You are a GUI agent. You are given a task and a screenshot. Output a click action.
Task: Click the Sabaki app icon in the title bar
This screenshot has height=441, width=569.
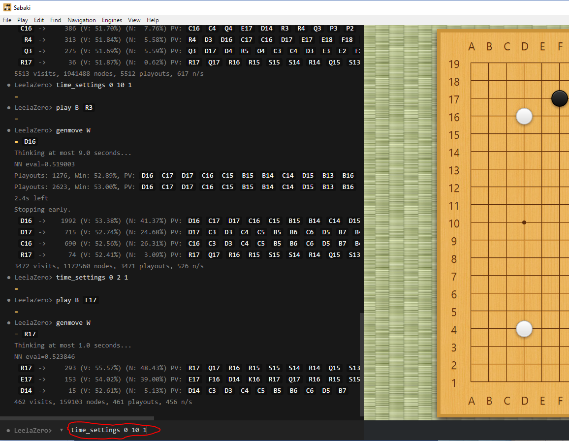(x=7, y=7)
